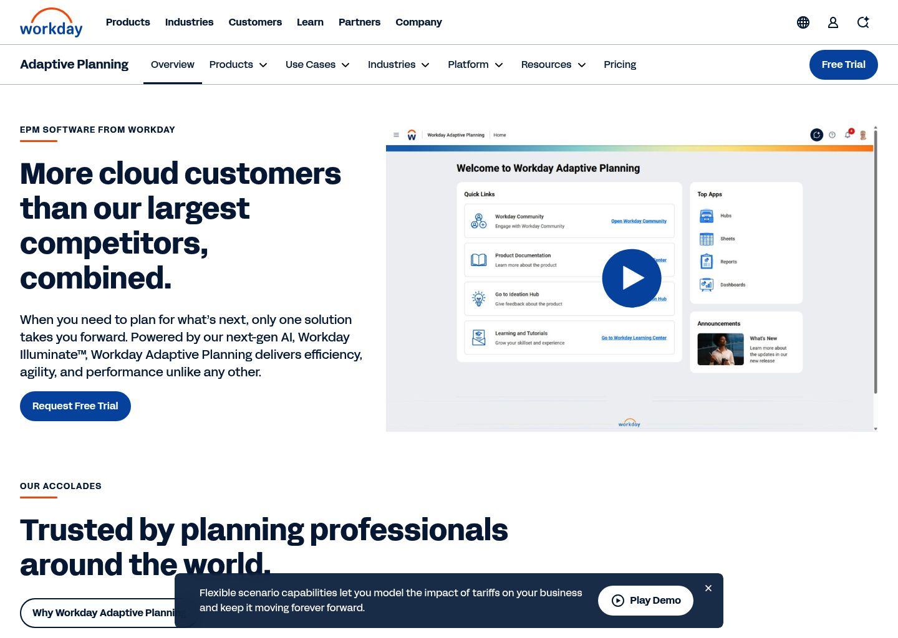Click the notification bell in the dashboard screenshot

(848, 135)
